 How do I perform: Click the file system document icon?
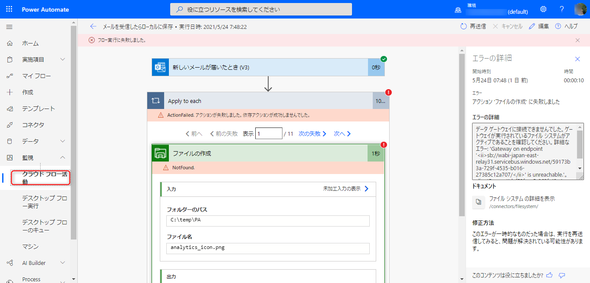coord(479,202)
